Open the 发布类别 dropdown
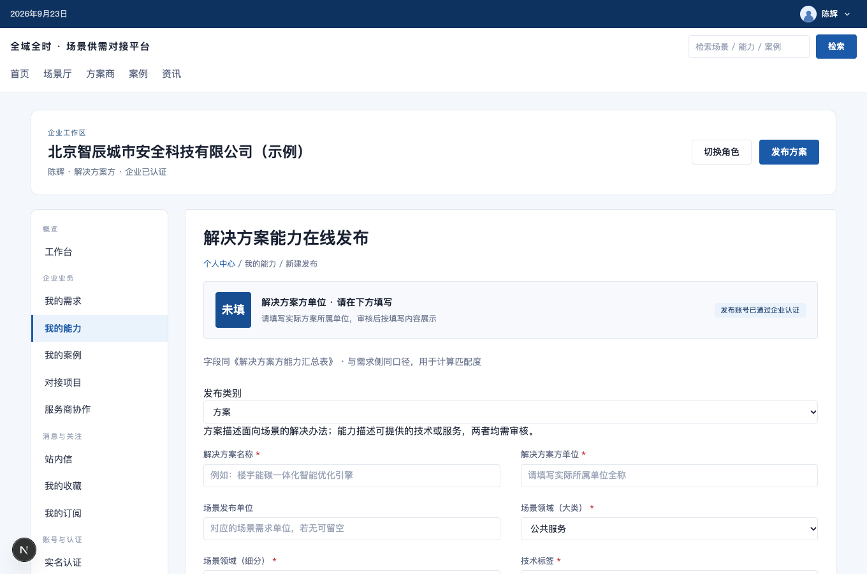This screenshot has height=574, width=867. click(510, 412)
